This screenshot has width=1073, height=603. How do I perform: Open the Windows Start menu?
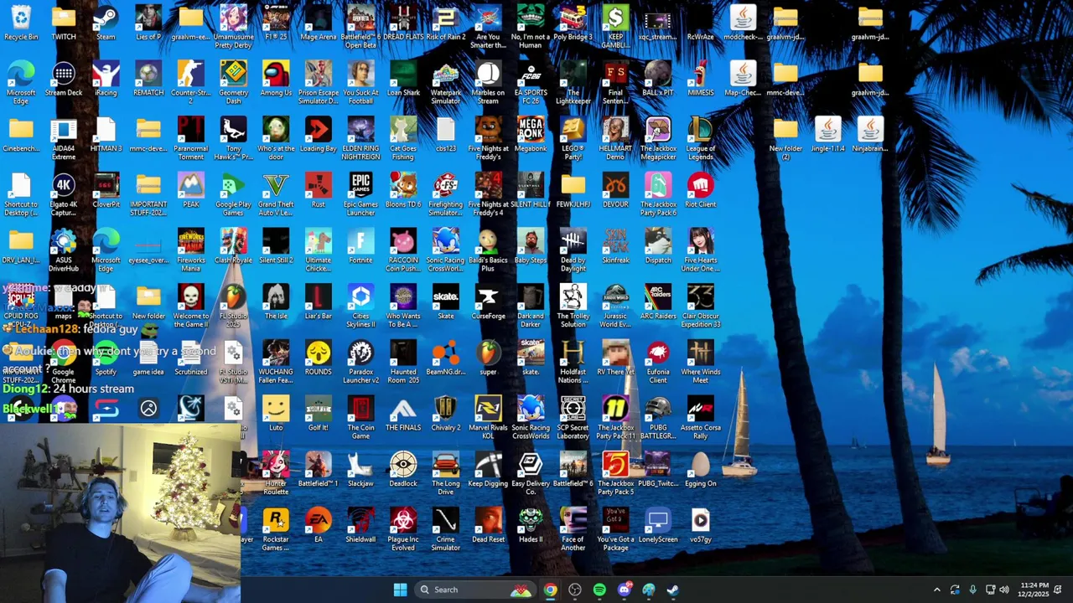point(400,590)
